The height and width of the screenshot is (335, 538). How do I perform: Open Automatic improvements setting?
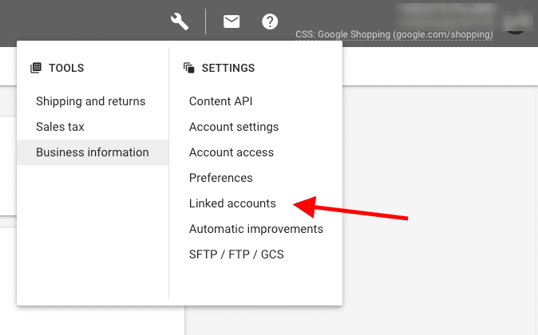pyautogui.click(x=256, y=229)
